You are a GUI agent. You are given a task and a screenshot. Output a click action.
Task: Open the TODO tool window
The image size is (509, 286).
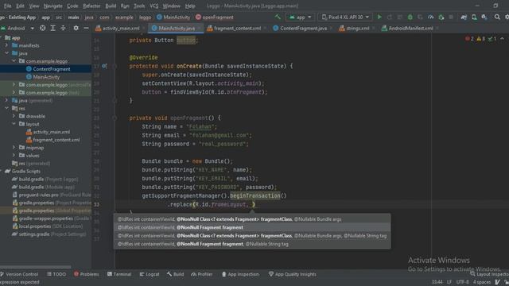pos(56,274)
